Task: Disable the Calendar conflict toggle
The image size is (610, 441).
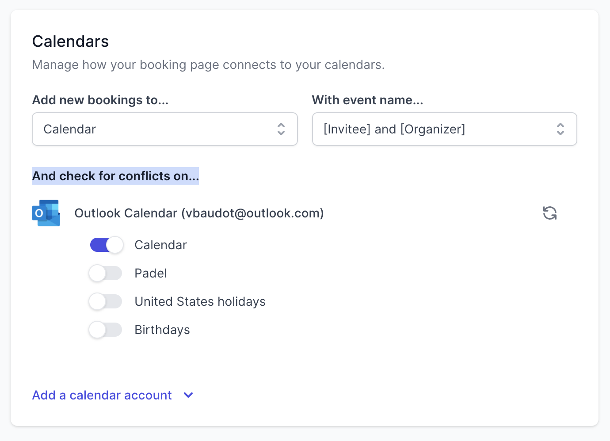Action: (106, 245)
